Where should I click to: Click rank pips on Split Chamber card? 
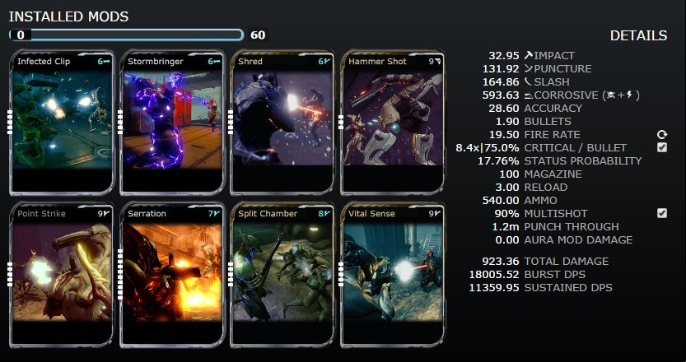click(x=230, y=274)
